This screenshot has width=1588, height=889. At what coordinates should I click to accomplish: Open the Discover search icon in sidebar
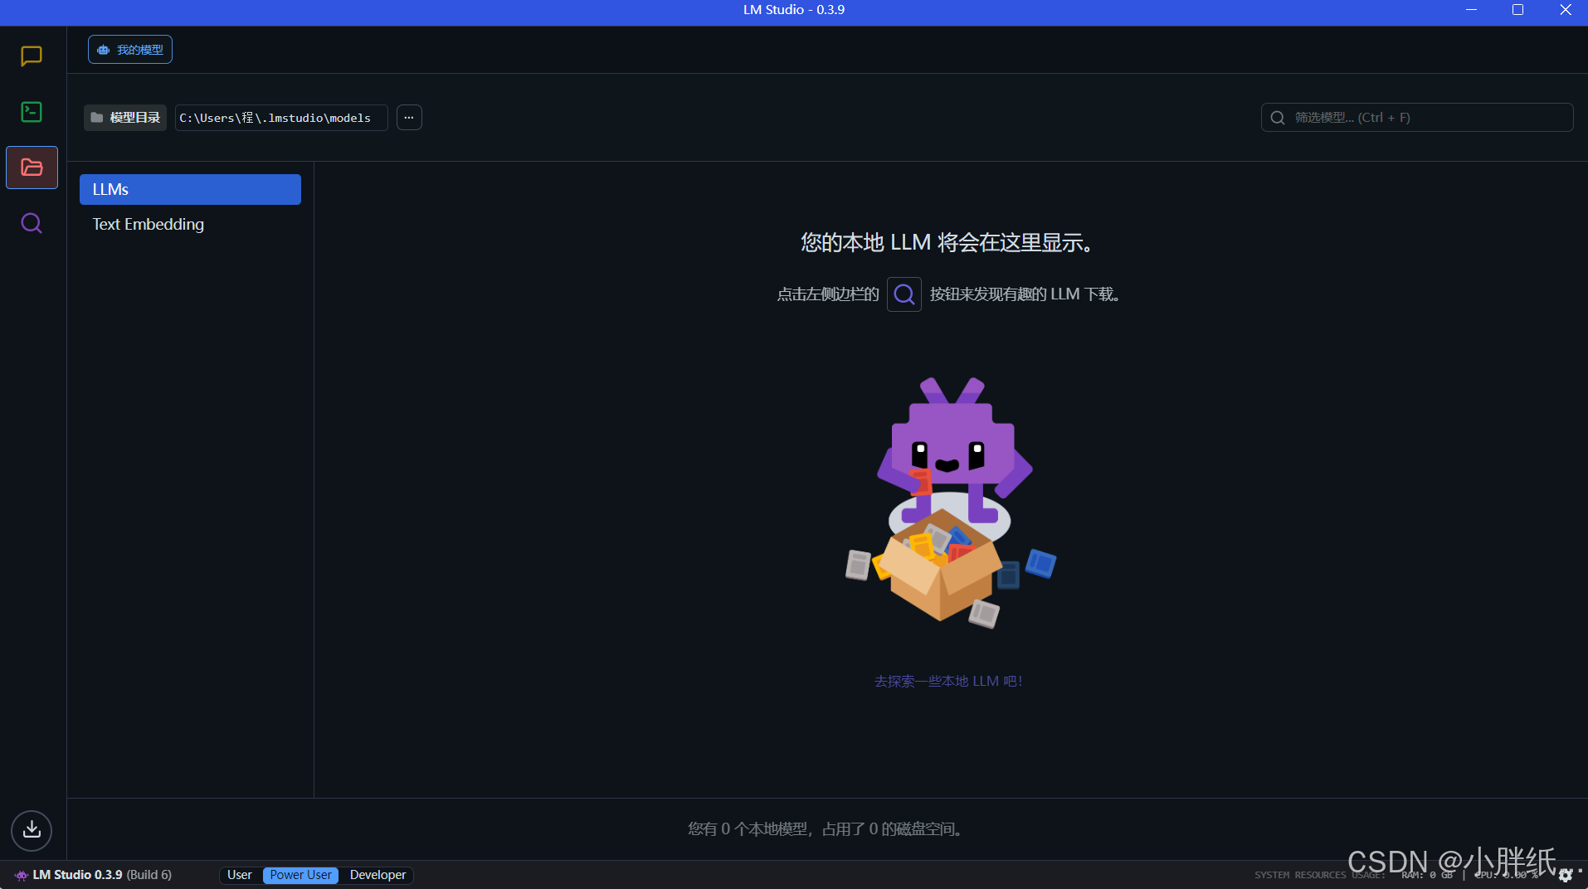coord(32,223)
